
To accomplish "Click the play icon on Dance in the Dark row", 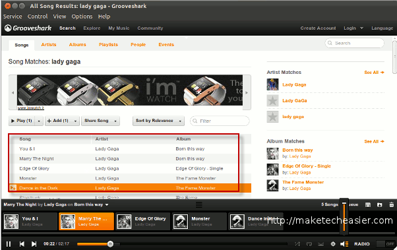I will coord(13,188).
